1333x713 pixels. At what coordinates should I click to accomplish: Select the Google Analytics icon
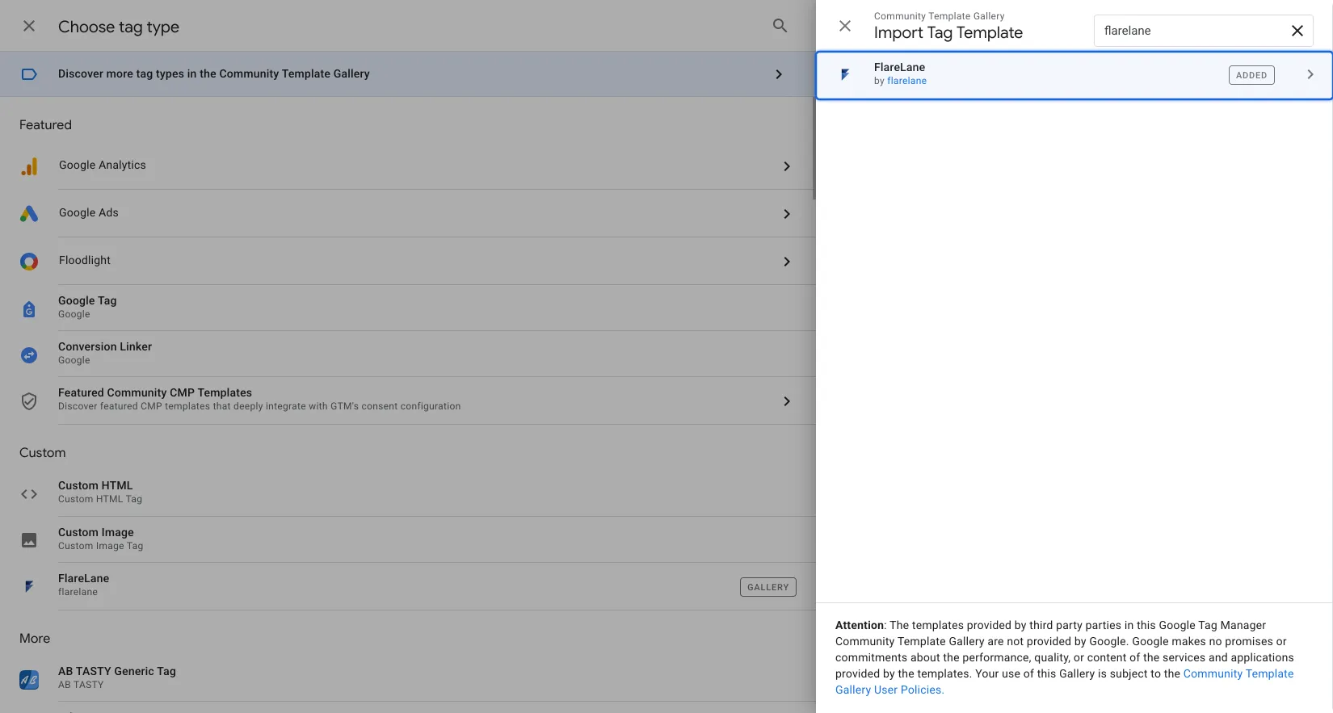29,166
